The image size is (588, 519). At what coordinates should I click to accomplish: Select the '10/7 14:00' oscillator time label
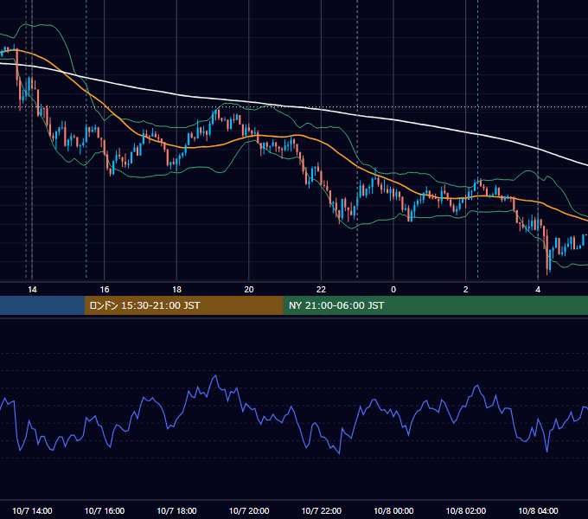coord(32,510)
